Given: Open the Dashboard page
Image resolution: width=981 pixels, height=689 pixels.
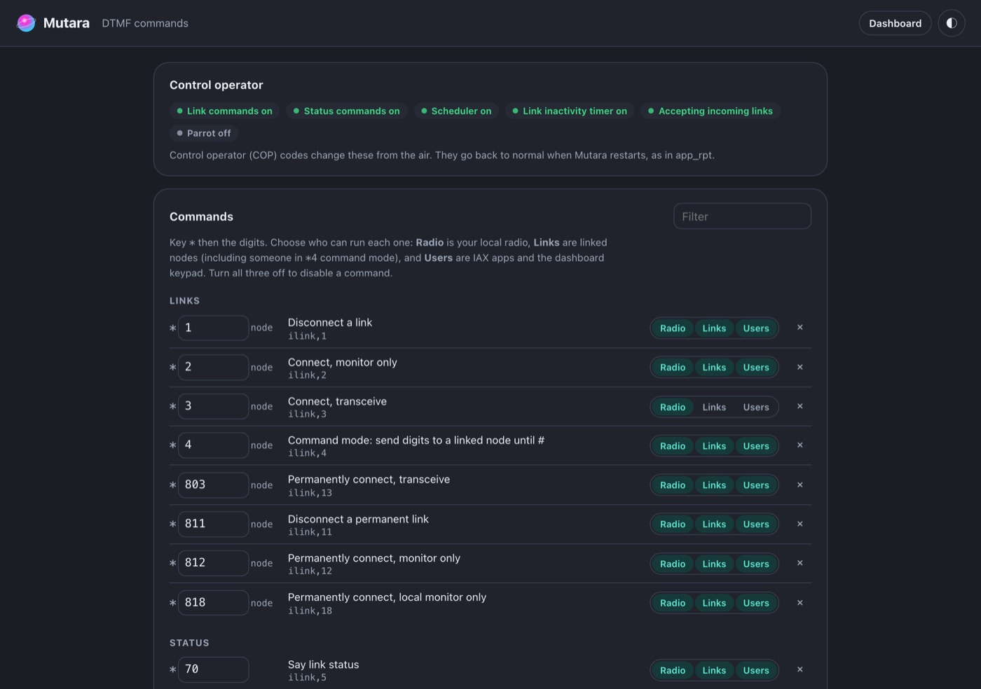Looking at the screenshot, I should [x=895, y=23].
